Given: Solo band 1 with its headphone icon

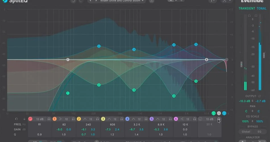Looking at the screenshot, I should (73, 119).
